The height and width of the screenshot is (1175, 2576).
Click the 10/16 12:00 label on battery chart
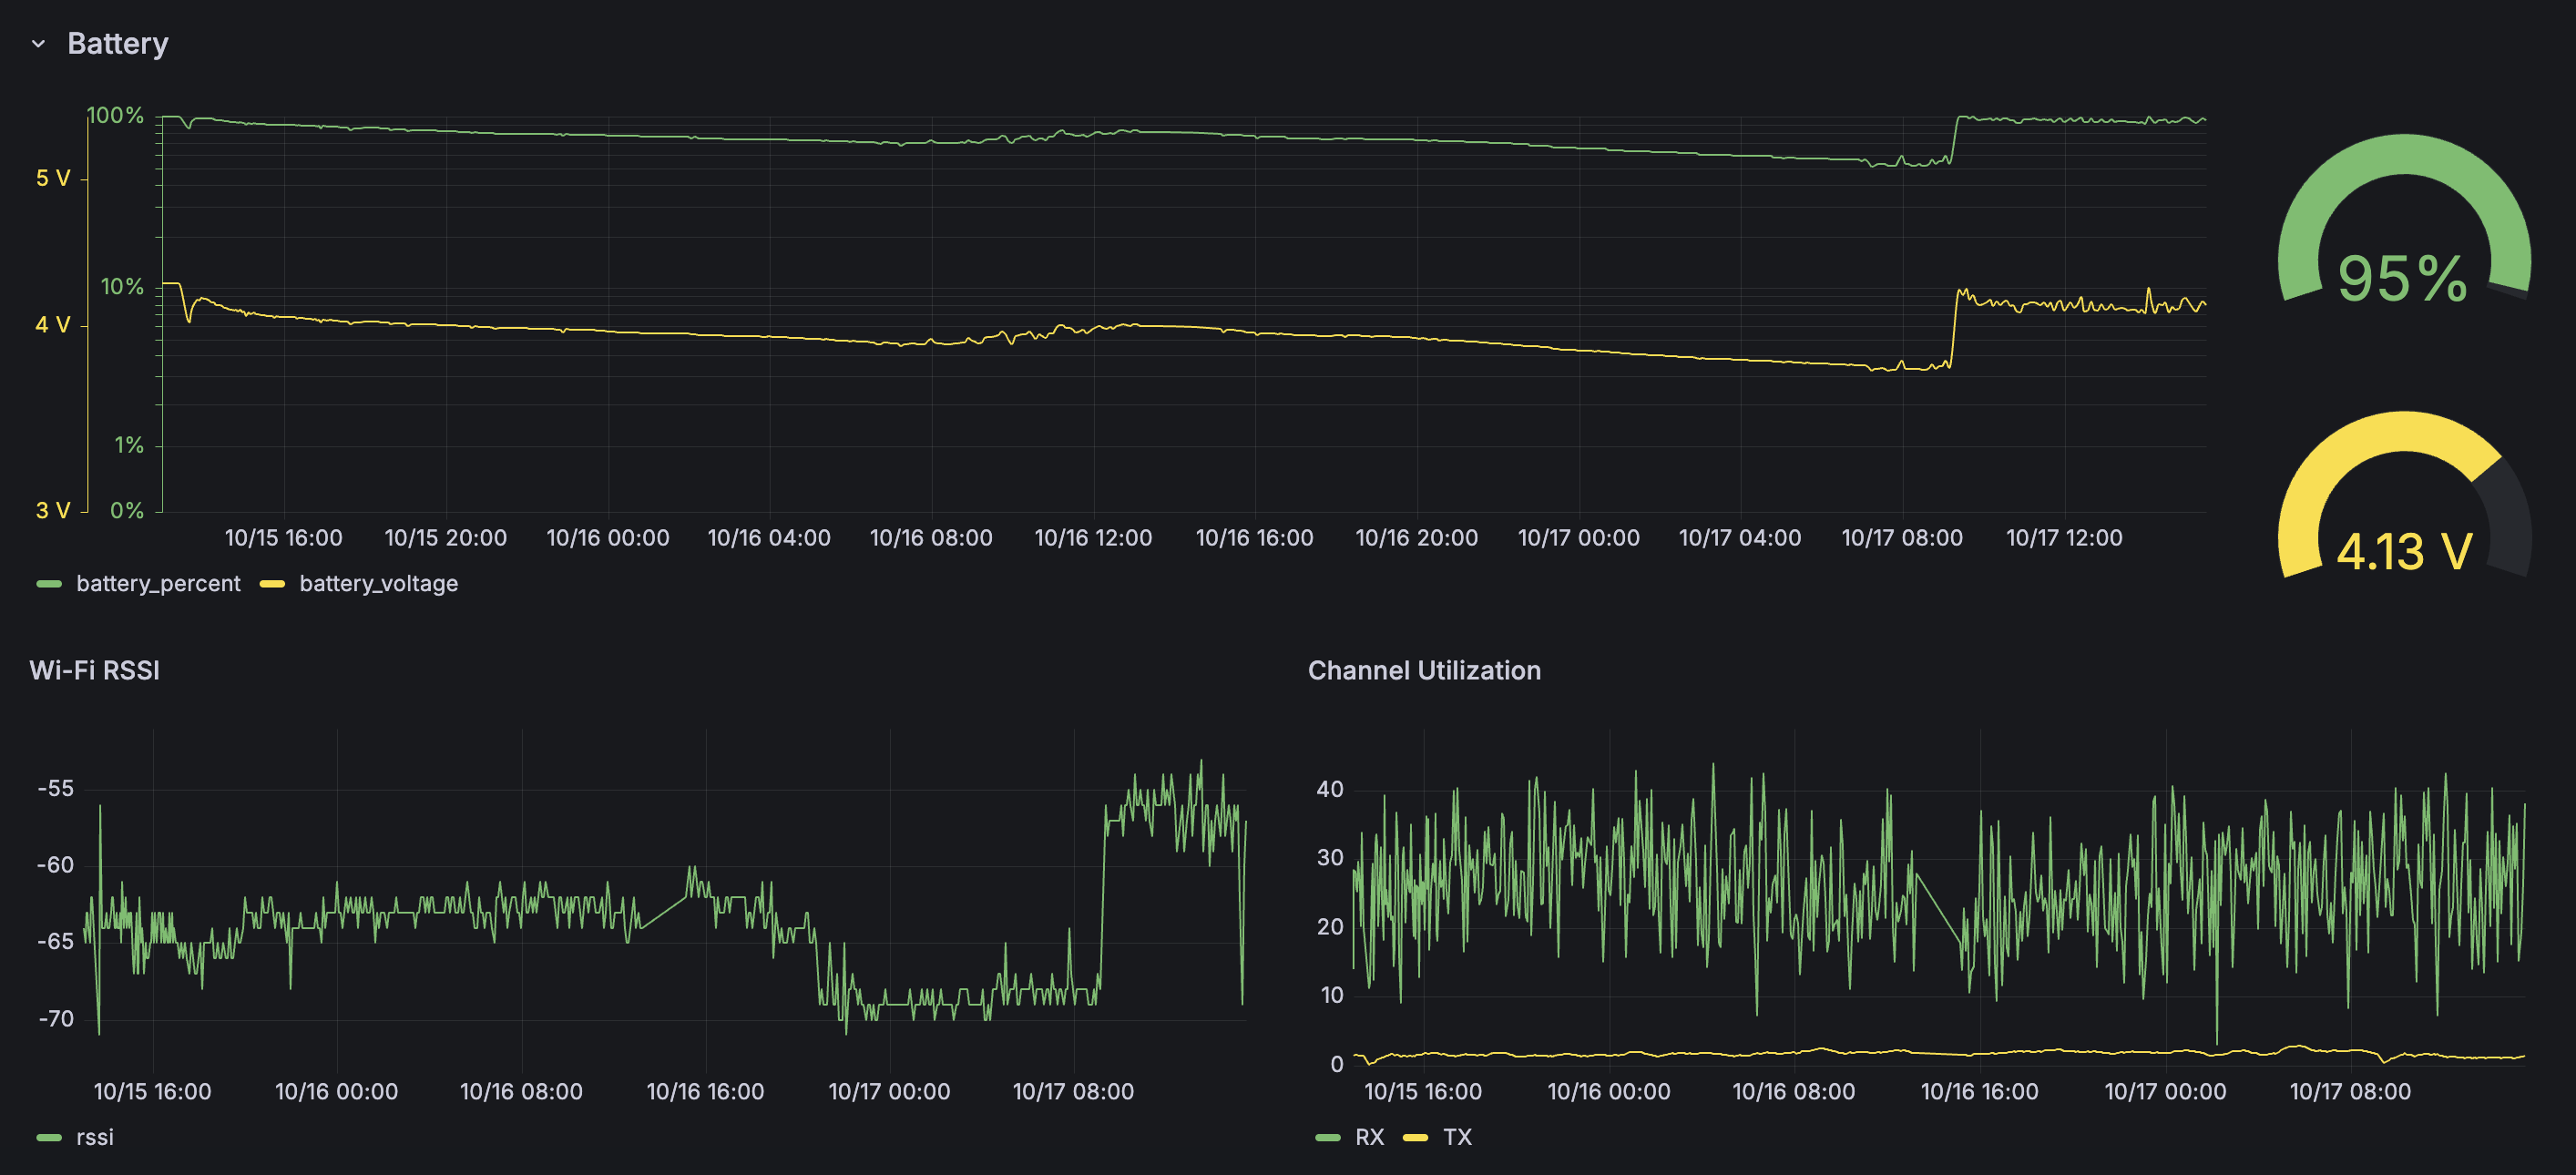[1093, 538]
